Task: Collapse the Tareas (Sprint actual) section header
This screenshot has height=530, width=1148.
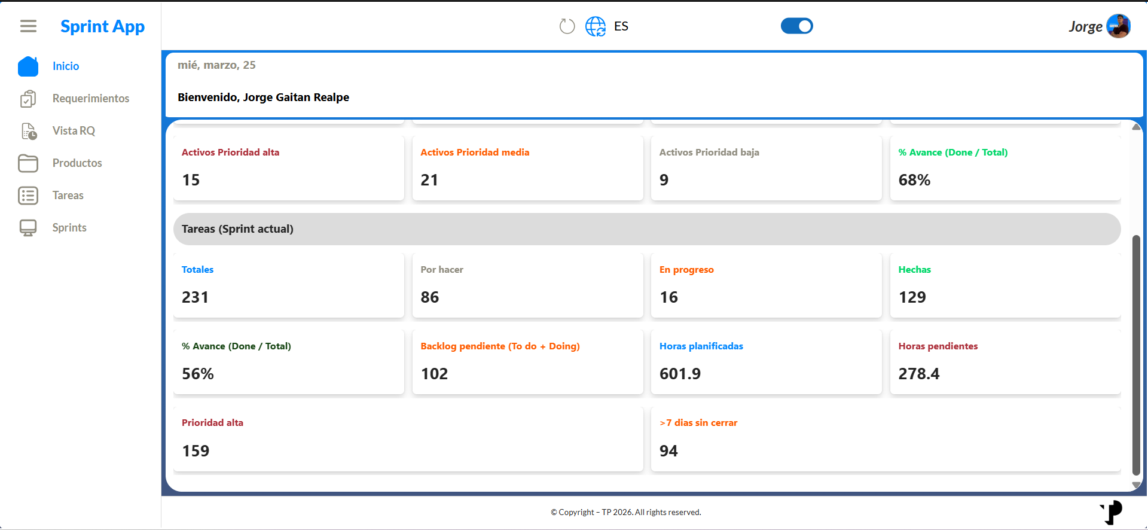Action: 647,229
